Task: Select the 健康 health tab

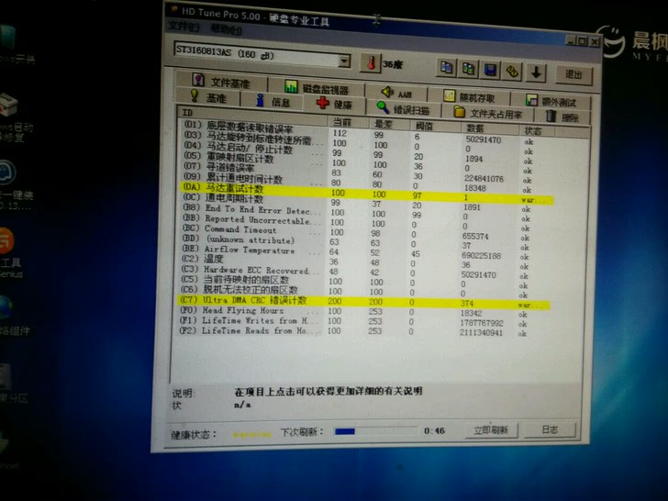Action: point(335,104)
